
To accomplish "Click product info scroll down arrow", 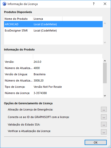I will [x=105, y=96].
